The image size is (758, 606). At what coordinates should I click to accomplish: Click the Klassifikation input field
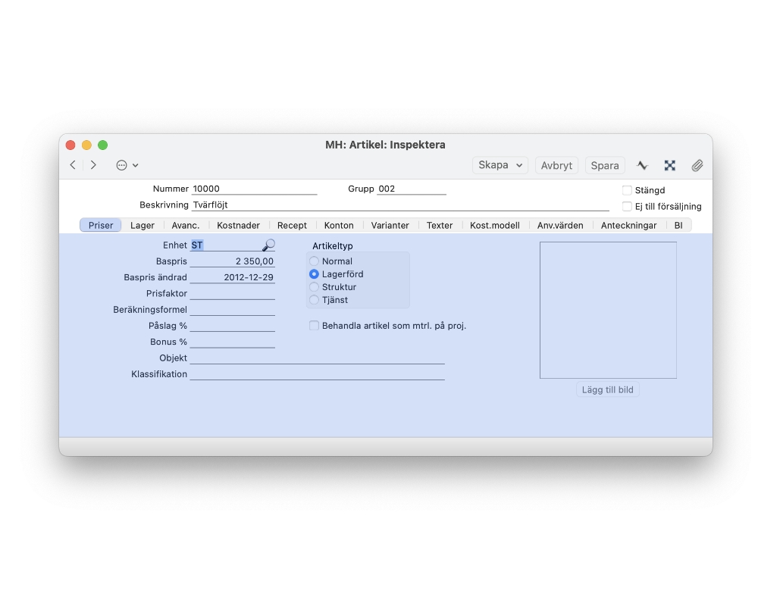pyautogui.click(x=317, y=374)
